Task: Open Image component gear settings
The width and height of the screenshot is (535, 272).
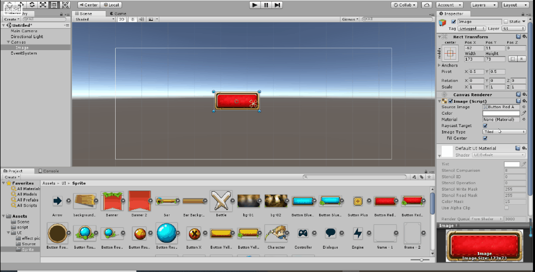Action: pos(525,101)
